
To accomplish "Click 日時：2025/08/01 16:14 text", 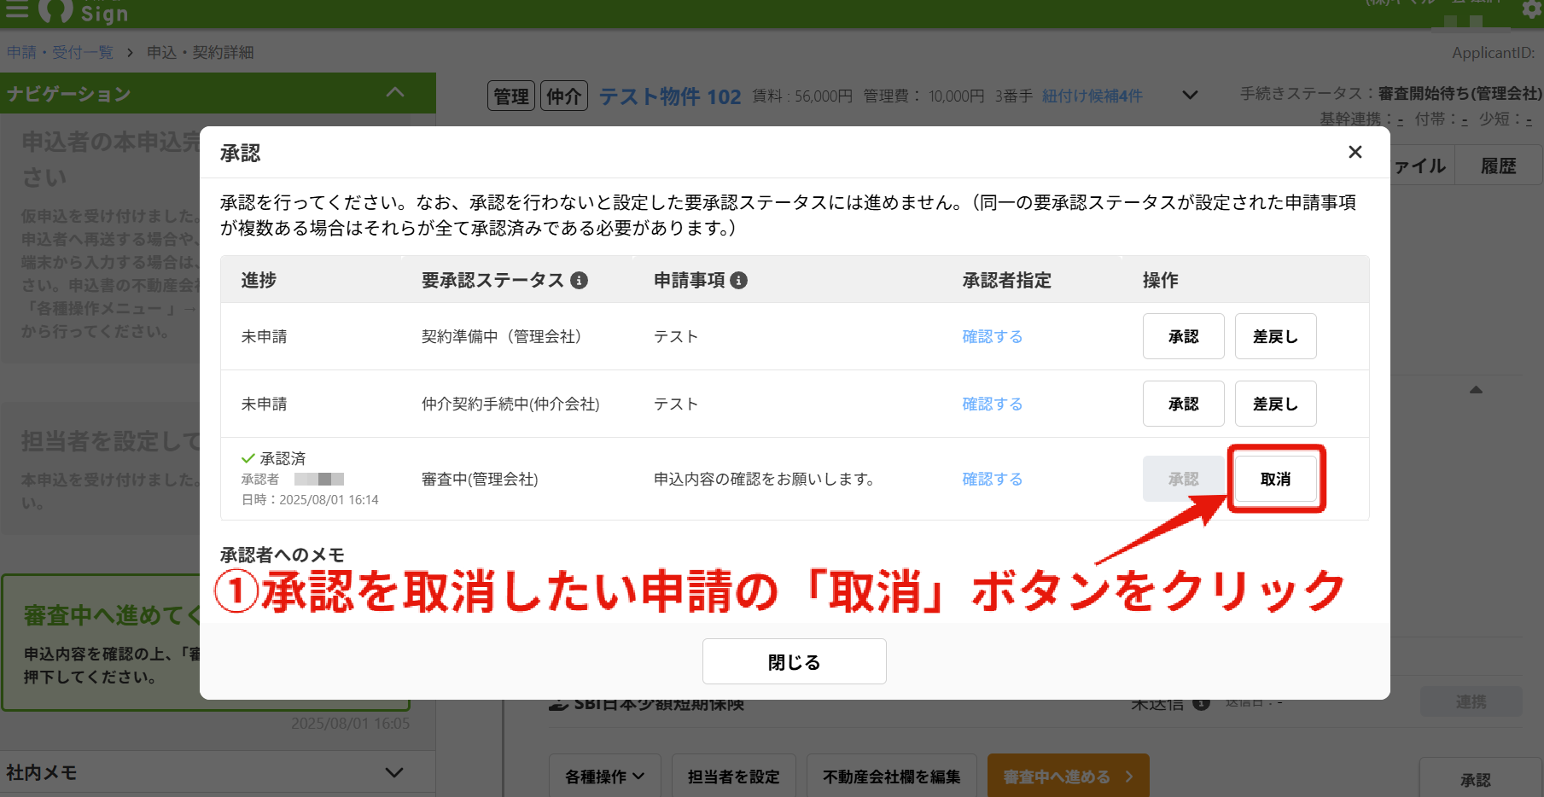I will click(310, 499).
